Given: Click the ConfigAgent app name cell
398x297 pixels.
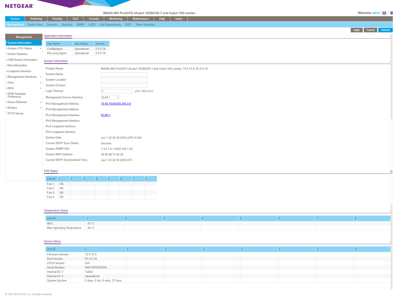Looking at the screenshot, I should tap(59, 49).
